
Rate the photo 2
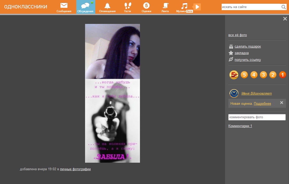pyautogui.click(x=273, y=75)
